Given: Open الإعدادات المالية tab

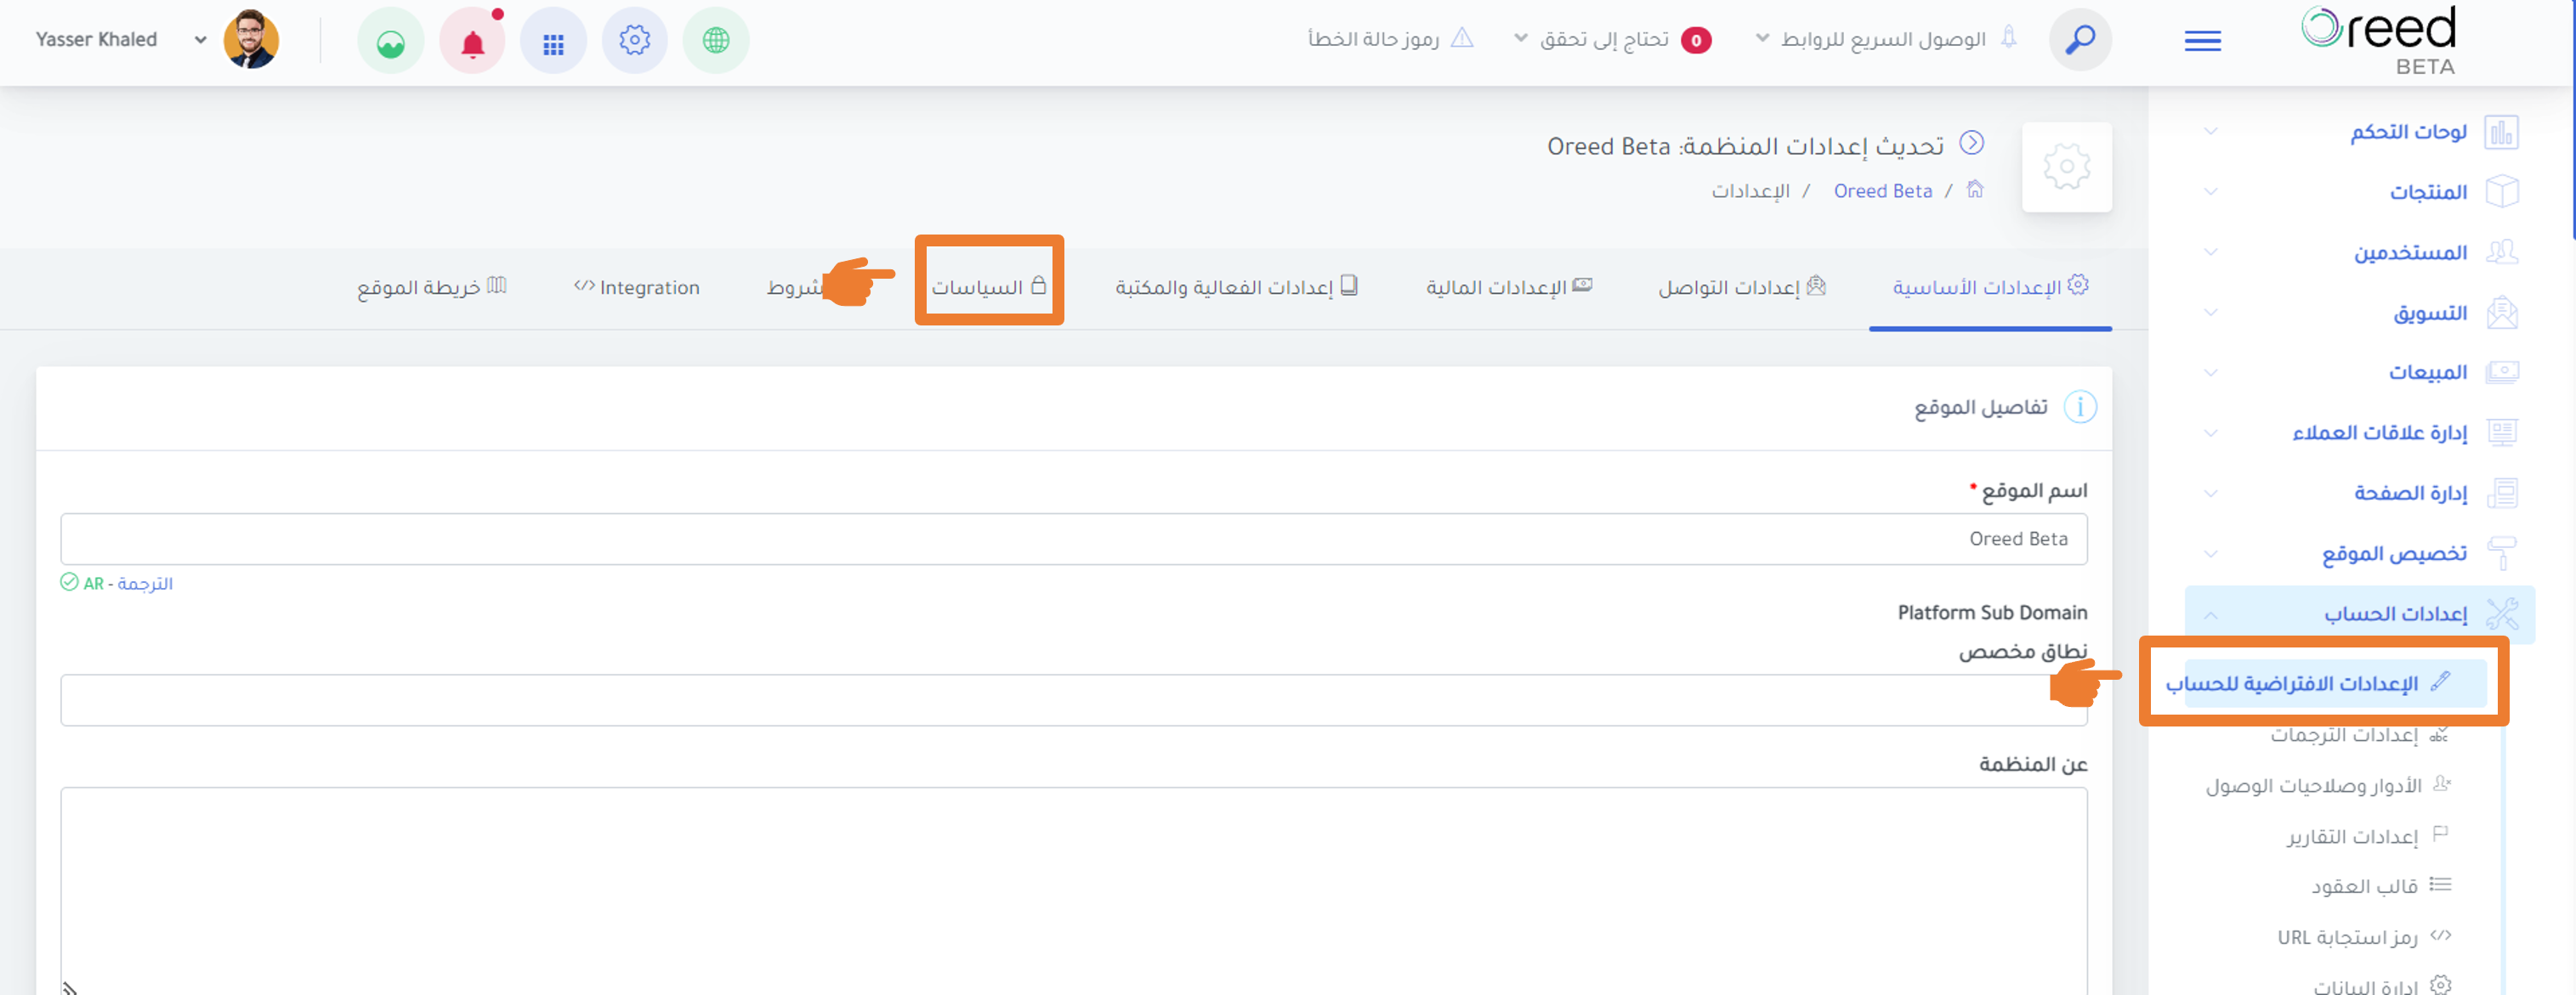Looking at the screenshot, I should click(x=1509, y=288).
